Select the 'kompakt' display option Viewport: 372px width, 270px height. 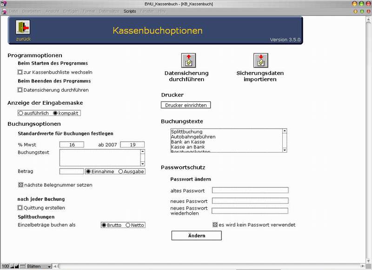(55, 113)
